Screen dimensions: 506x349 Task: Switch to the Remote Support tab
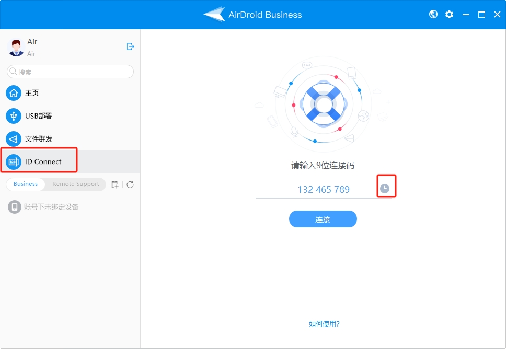pos(75,184)
